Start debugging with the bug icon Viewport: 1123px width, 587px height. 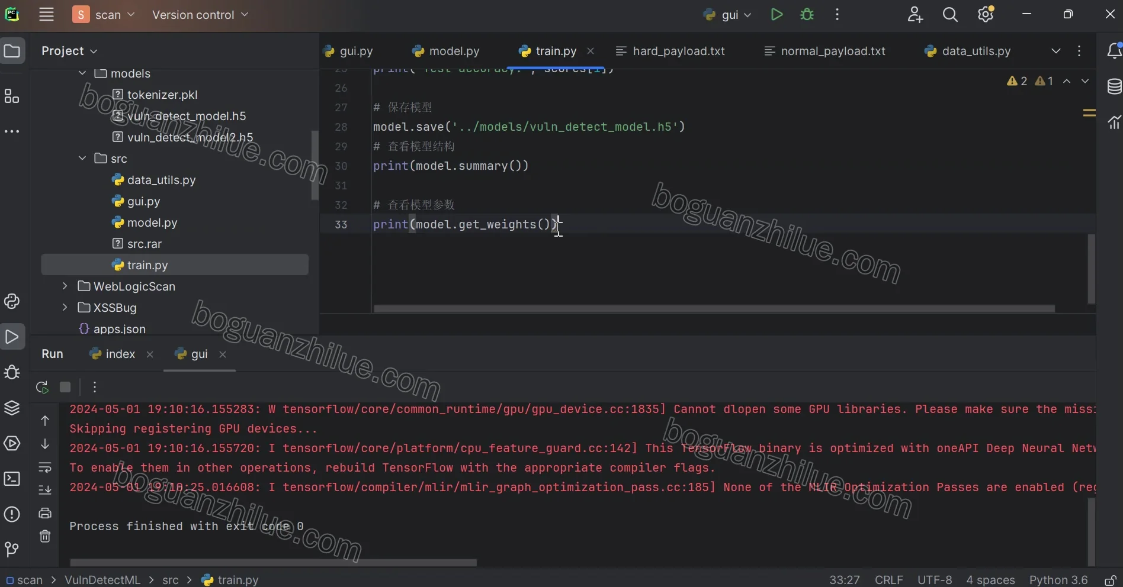pos(807,15)
